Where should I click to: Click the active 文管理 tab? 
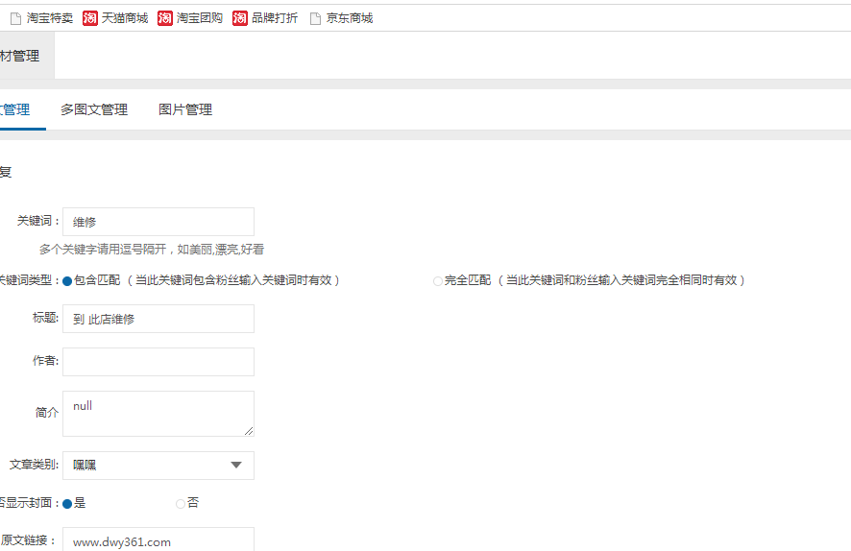pos(16,110)
